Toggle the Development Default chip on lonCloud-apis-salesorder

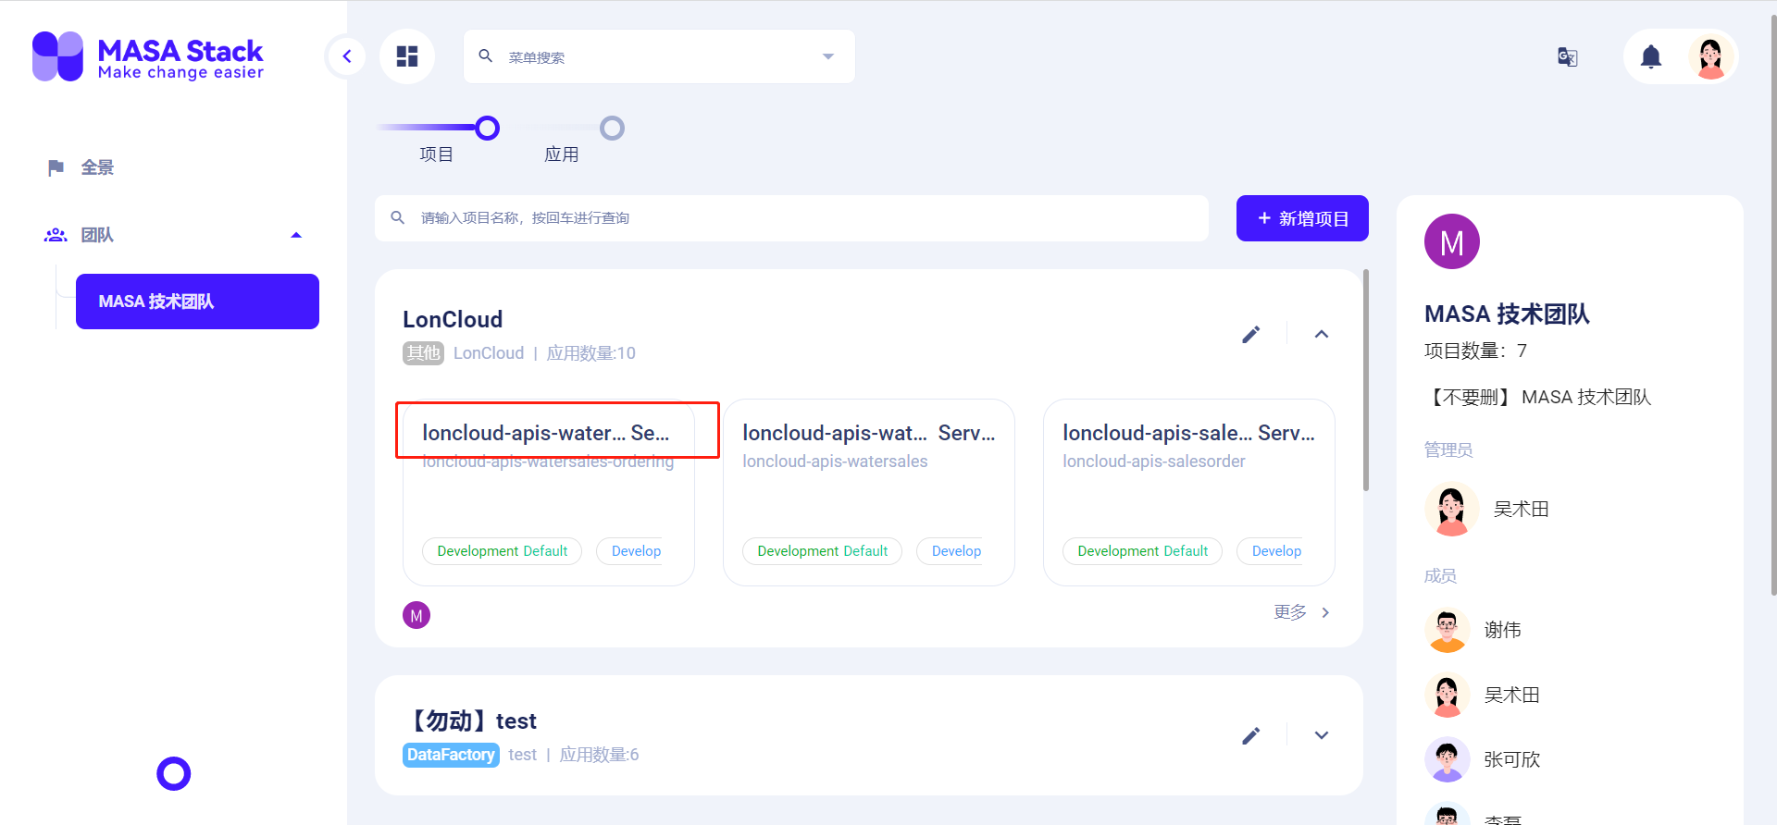tap(1142, 551)
